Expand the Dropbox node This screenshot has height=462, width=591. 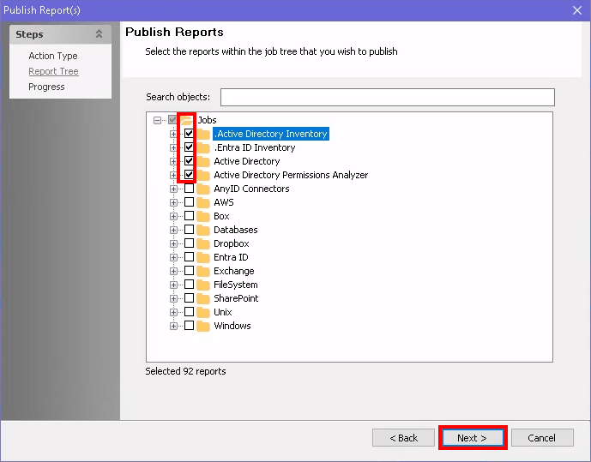(173, 243)
